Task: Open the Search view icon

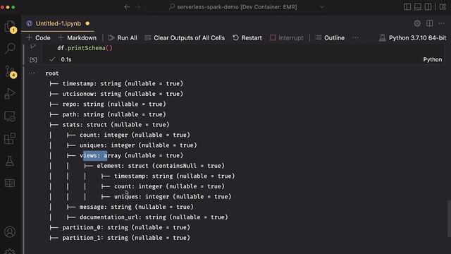Action: pyautogui.click(x=10, y=49)
